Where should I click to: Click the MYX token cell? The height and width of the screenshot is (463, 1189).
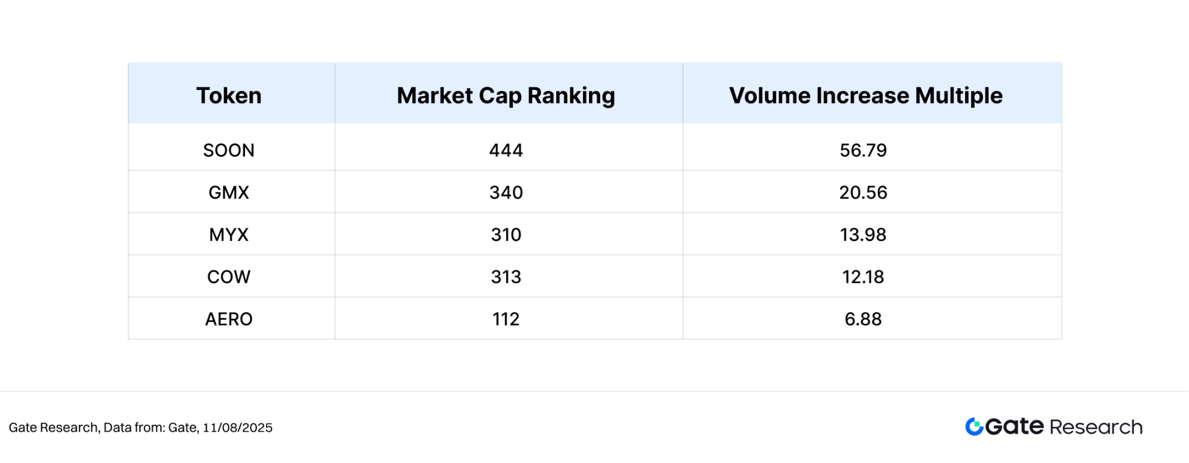(x=229, y=235)
